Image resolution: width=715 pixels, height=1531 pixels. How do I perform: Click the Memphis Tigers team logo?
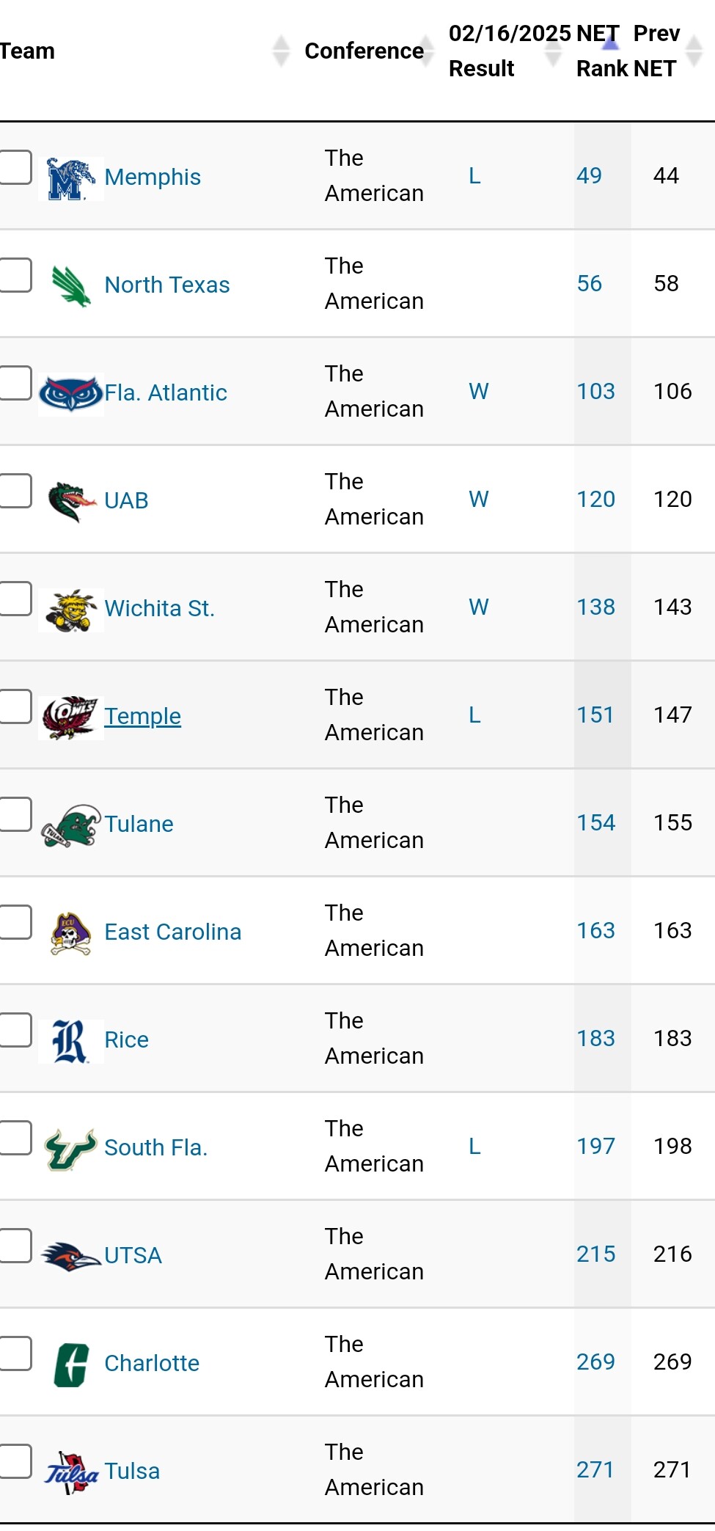click(x=70, y=178)
